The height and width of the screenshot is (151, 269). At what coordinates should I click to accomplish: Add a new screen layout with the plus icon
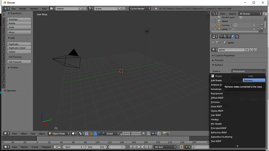pos(81,9)
